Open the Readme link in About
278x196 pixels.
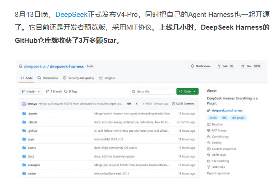pyautogui.click(x=217, y=124)
